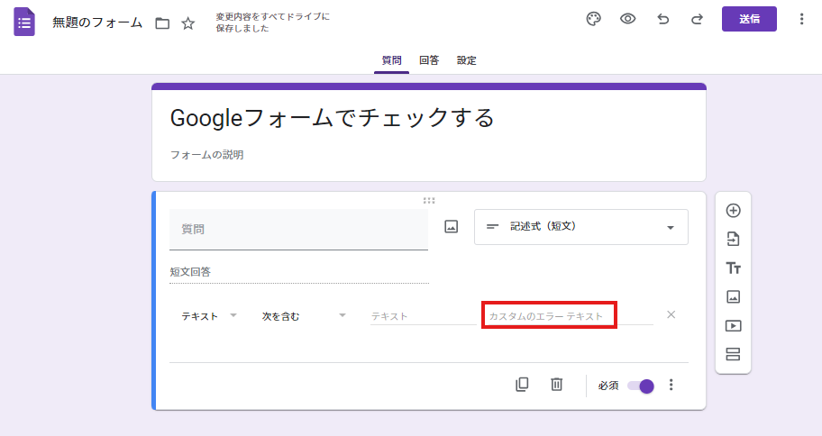Open the 記述式（短文）question type dropdown
The height and width of the screenshot is (436, 822).
coord(581,227)
